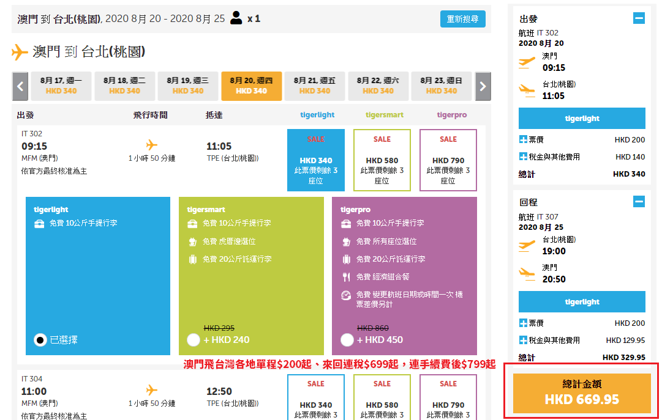This screenshot has width=662, height=420.
Task: Click the hand luggage icon in tigersmart card
Action: click(x=192, y=224)
